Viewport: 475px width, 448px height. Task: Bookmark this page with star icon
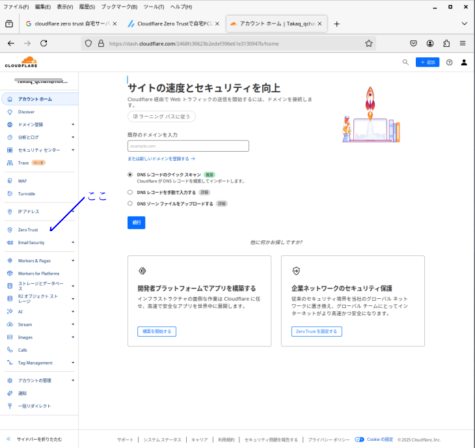[x=369, y=44]
